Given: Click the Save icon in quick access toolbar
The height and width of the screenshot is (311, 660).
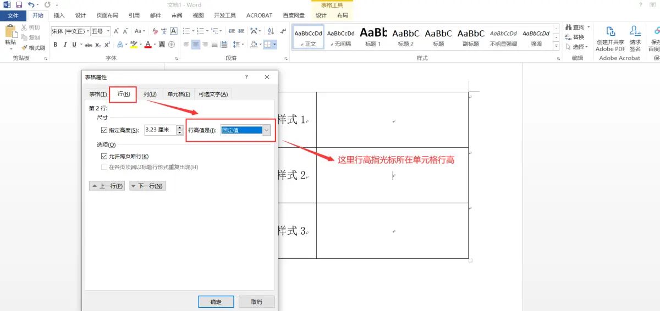Looking at the screenshot, I should click(19, 4).
